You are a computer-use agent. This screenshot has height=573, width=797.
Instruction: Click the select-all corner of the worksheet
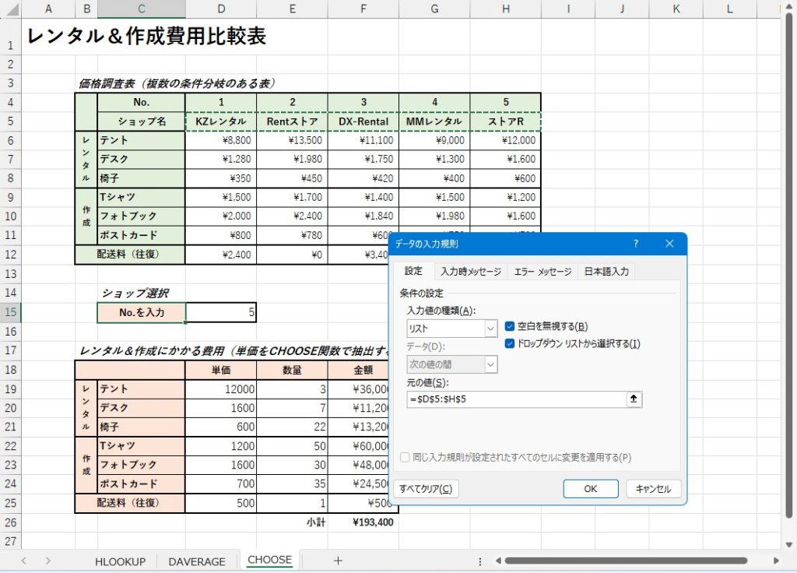tap(10, 9)
